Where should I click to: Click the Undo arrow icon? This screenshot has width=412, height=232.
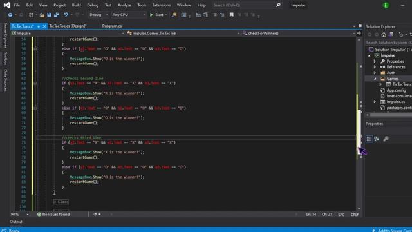click(x=66, y=15)
